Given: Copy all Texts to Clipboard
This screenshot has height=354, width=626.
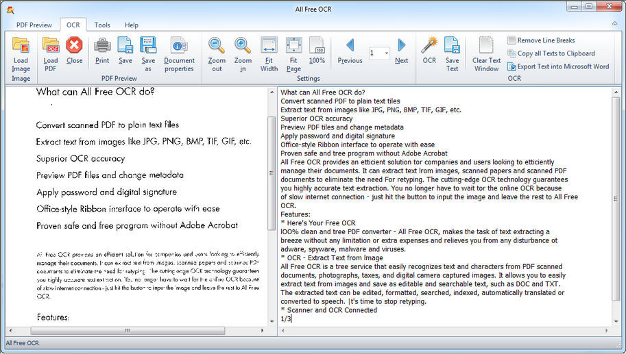Looking at the screenshot, I should (551, 53).
